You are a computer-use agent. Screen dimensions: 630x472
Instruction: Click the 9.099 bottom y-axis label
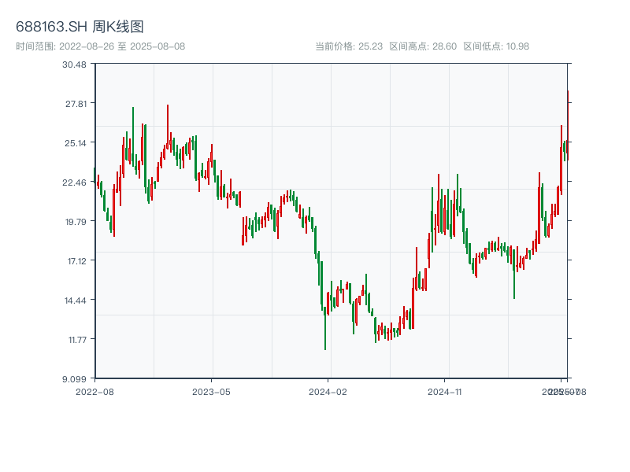coord(75,378)
